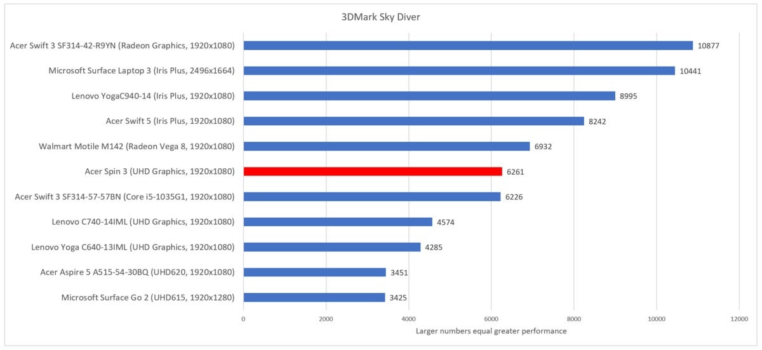Select the Lenovo Yoga C640-13IML label
Screen dimensions: 762x350
click(133, 247)
